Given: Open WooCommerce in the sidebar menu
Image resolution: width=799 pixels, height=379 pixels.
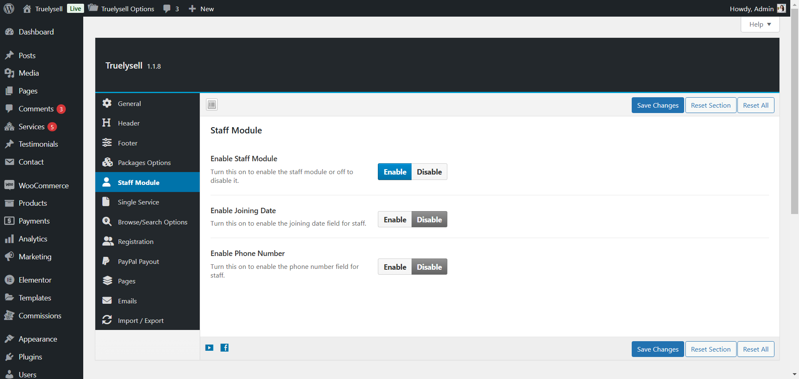Looking at the screenshot, I should tap(43, 185).
